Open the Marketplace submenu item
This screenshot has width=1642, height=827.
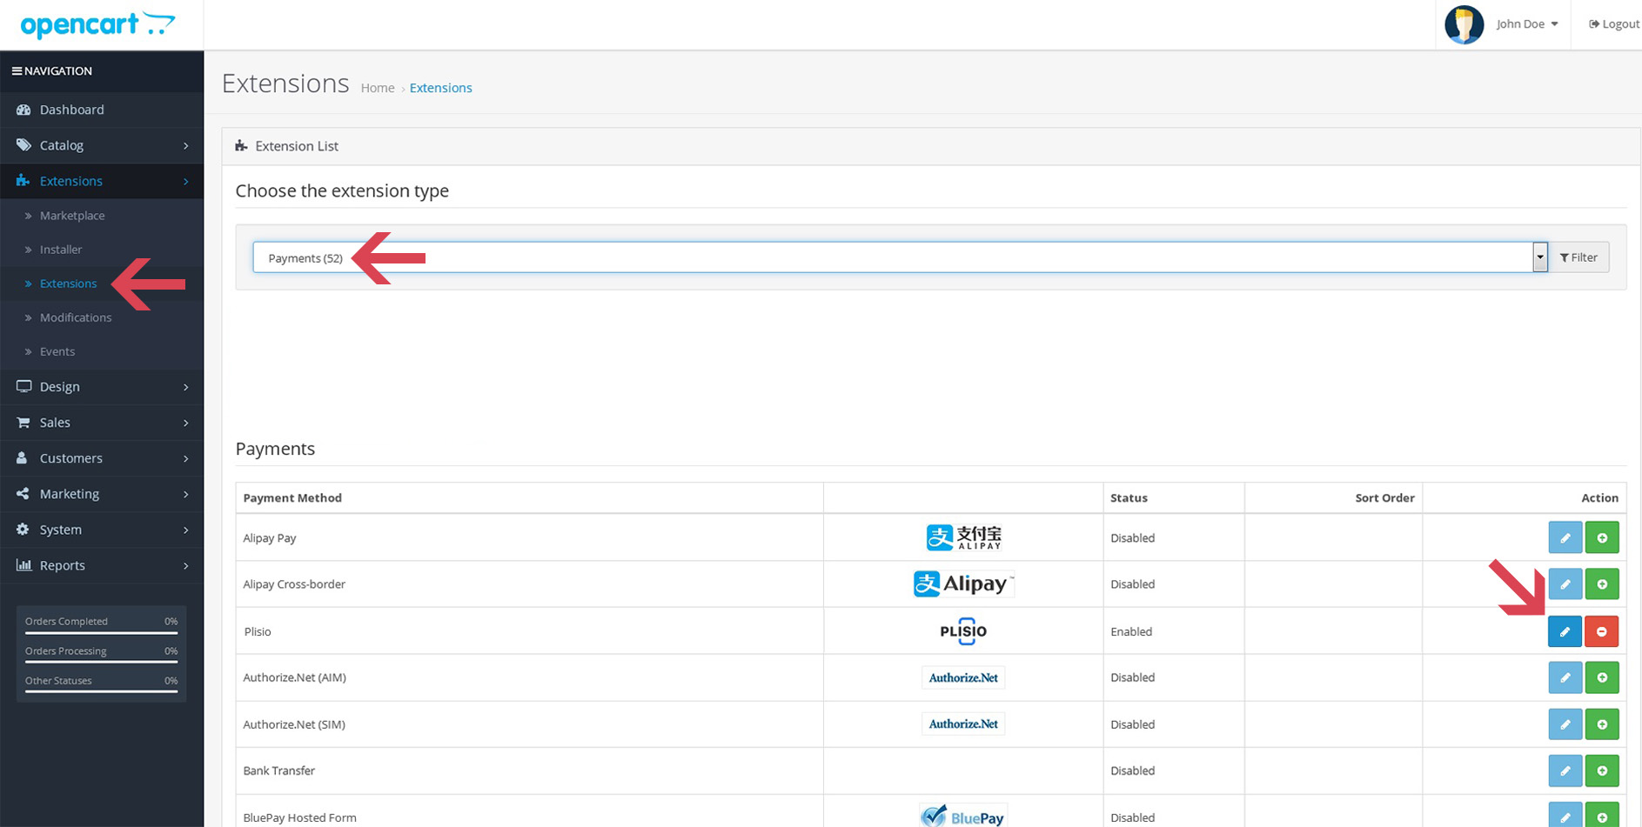[x=72, y=216]
